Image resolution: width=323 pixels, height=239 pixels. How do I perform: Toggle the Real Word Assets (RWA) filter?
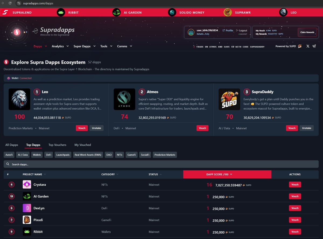click(x=88, y=155)
